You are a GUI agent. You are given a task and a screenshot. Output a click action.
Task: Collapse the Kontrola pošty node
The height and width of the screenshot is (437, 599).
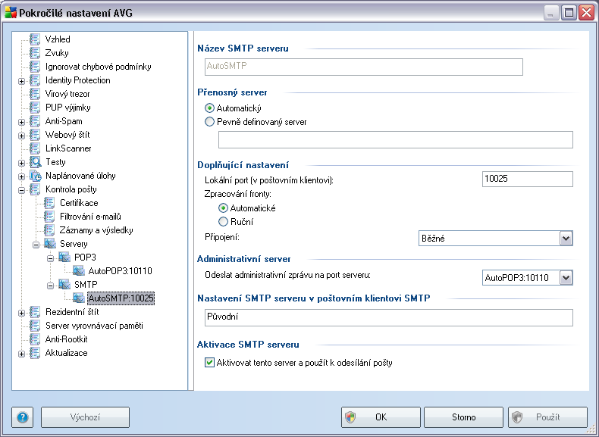(x=22, y=190)
